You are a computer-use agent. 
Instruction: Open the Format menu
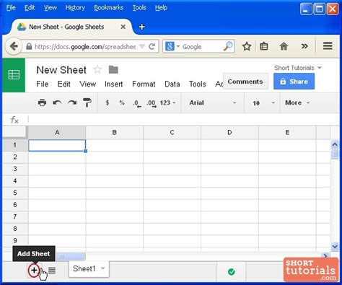[144, 84]
